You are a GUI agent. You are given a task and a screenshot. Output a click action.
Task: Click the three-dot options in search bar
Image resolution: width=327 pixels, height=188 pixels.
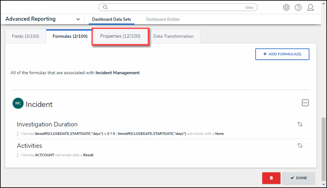[x=249, y=8]
